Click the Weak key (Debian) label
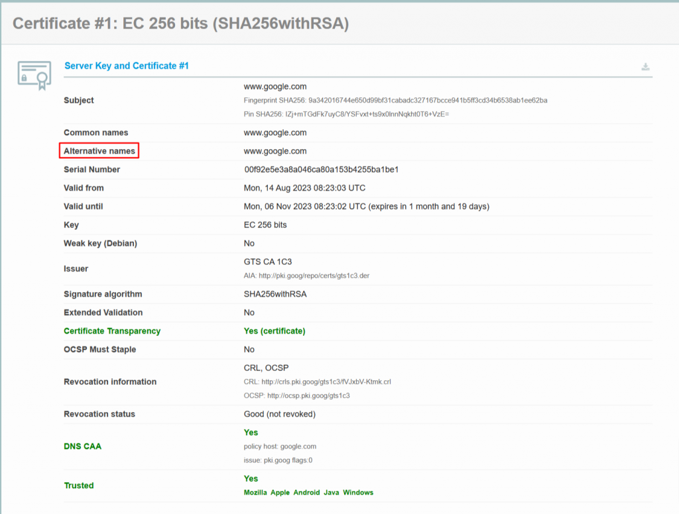 tap(101, 244)
